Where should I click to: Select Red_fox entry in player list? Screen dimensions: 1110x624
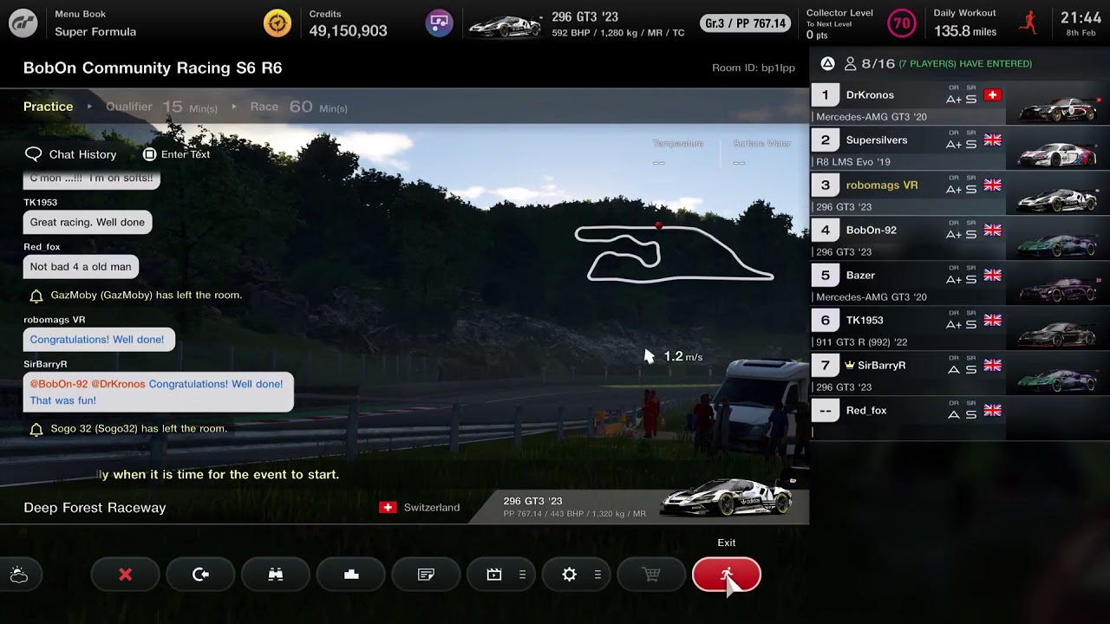click(x=960, y=419)
